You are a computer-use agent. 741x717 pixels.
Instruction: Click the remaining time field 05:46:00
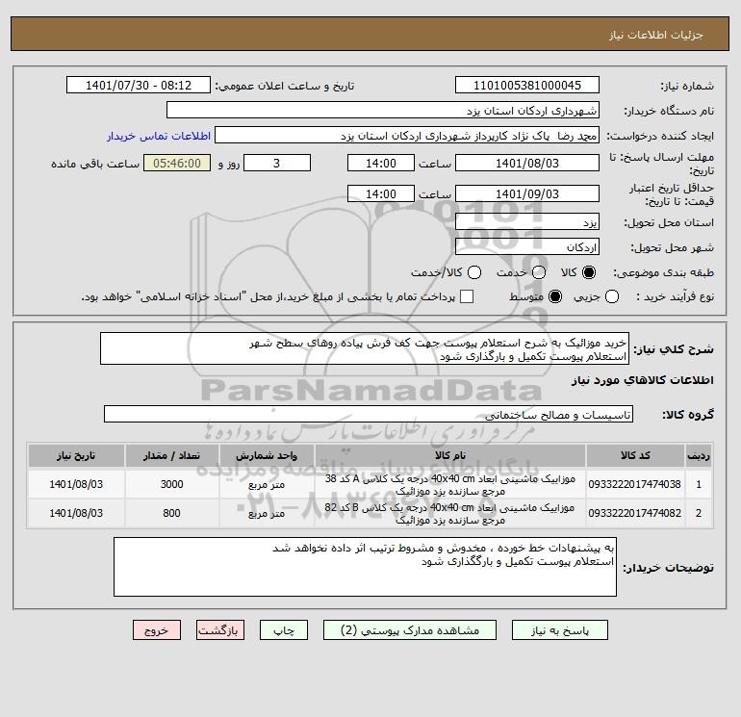coord(177,163)
